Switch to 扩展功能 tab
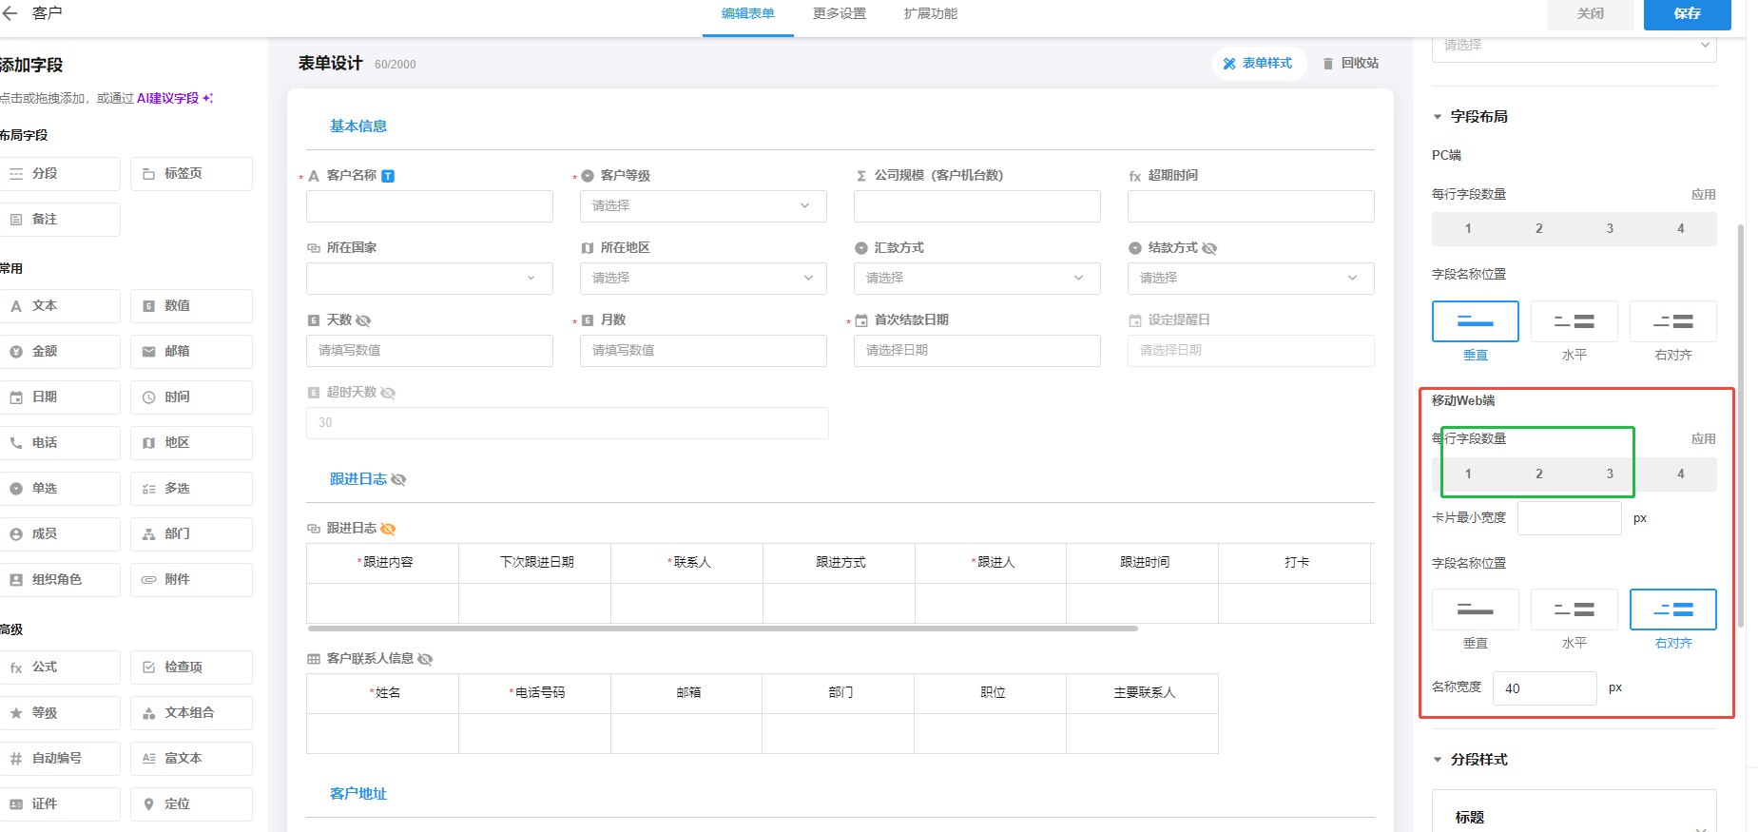This screenshot has width=1758, height=832. [x=931, y=14]
